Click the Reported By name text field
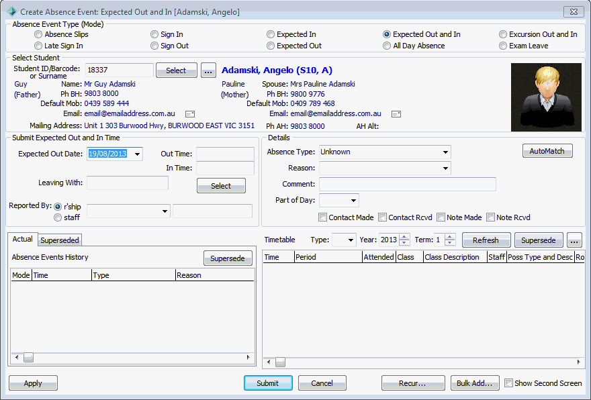 213,211
